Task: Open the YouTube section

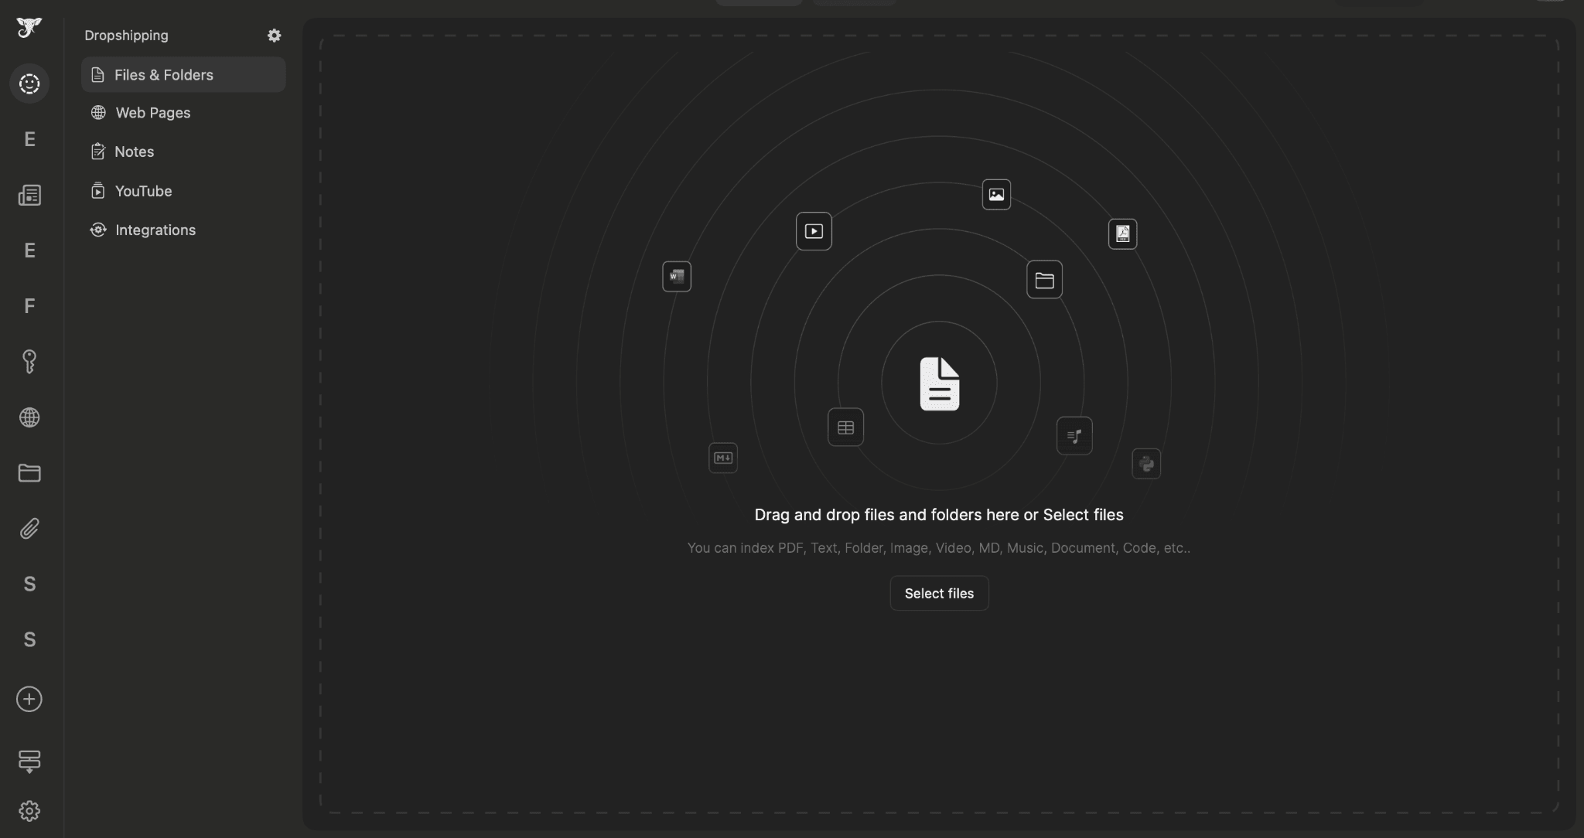Action: coord(143,191)
